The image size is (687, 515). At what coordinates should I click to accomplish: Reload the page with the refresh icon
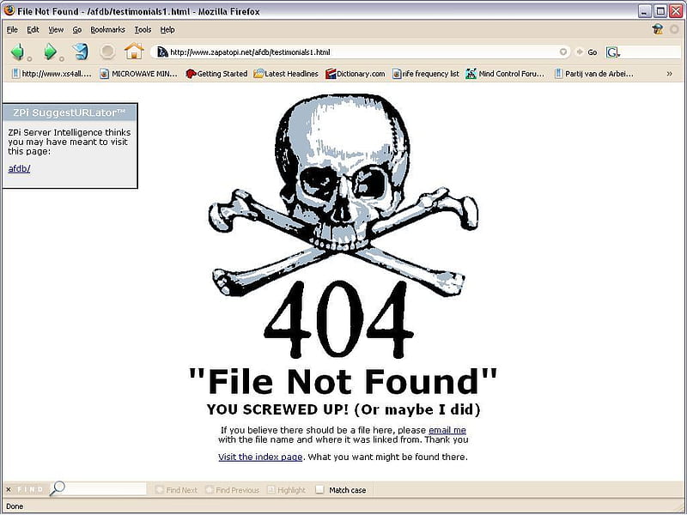pos(81,51)
